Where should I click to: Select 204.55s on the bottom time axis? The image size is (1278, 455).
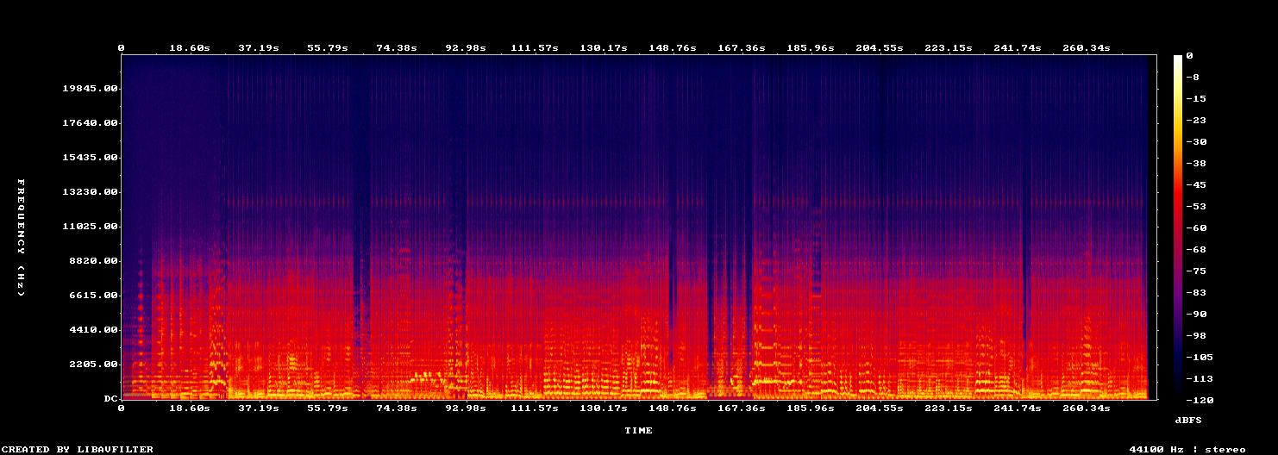[880, 408]
